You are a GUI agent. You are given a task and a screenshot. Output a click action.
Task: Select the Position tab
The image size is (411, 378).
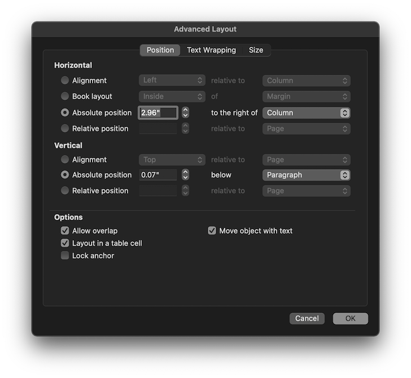click(160, 50)
